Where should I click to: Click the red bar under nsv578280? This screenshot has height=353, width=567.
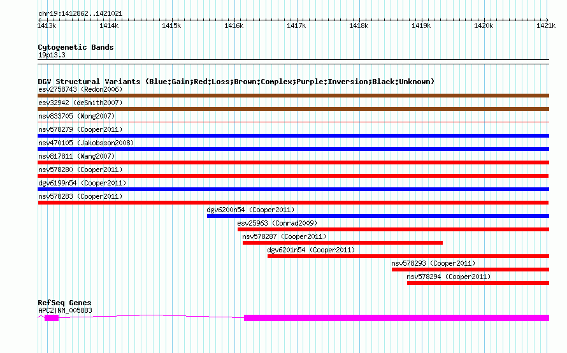pos(293,176)
